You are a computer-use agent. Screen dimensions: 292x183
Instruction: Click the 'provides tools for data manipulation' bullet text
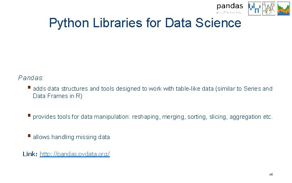coord(152,117)
